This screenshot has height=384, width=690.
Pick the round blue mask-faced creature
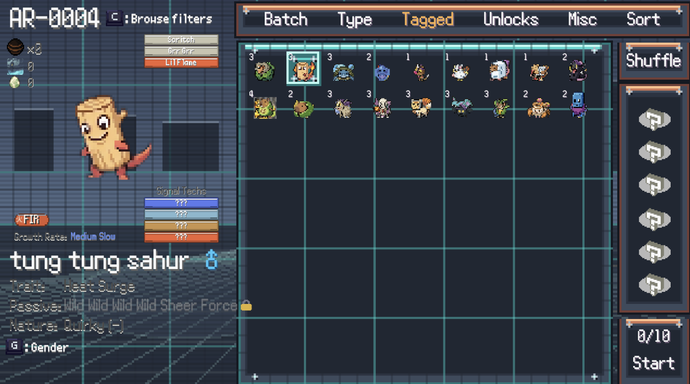(x=382, y=72)
